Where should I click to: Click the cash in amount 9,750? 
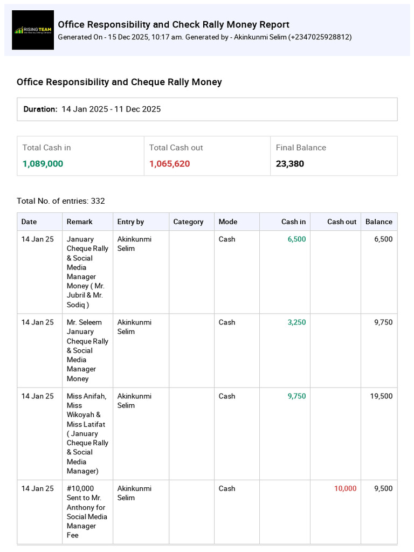[x=297, y=396]
